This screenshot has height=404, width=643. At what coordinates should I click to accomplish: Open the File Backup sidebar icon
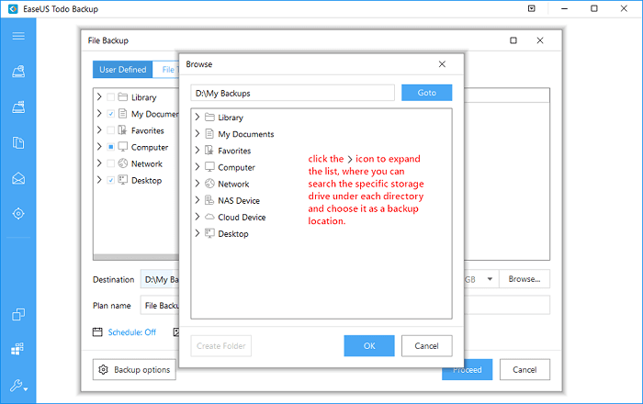18,142
